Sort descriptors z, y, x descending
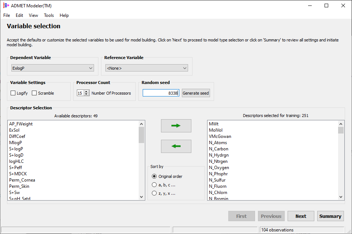The width and height of the screenshot is (352, 234). [154, 193]
